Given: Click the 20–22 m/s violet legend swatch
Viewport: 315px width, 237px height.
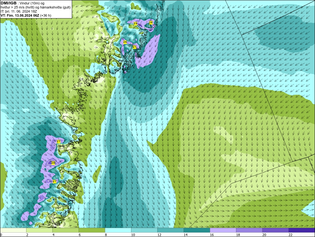Looking at the screenshot, I should [x=275, y=230].
